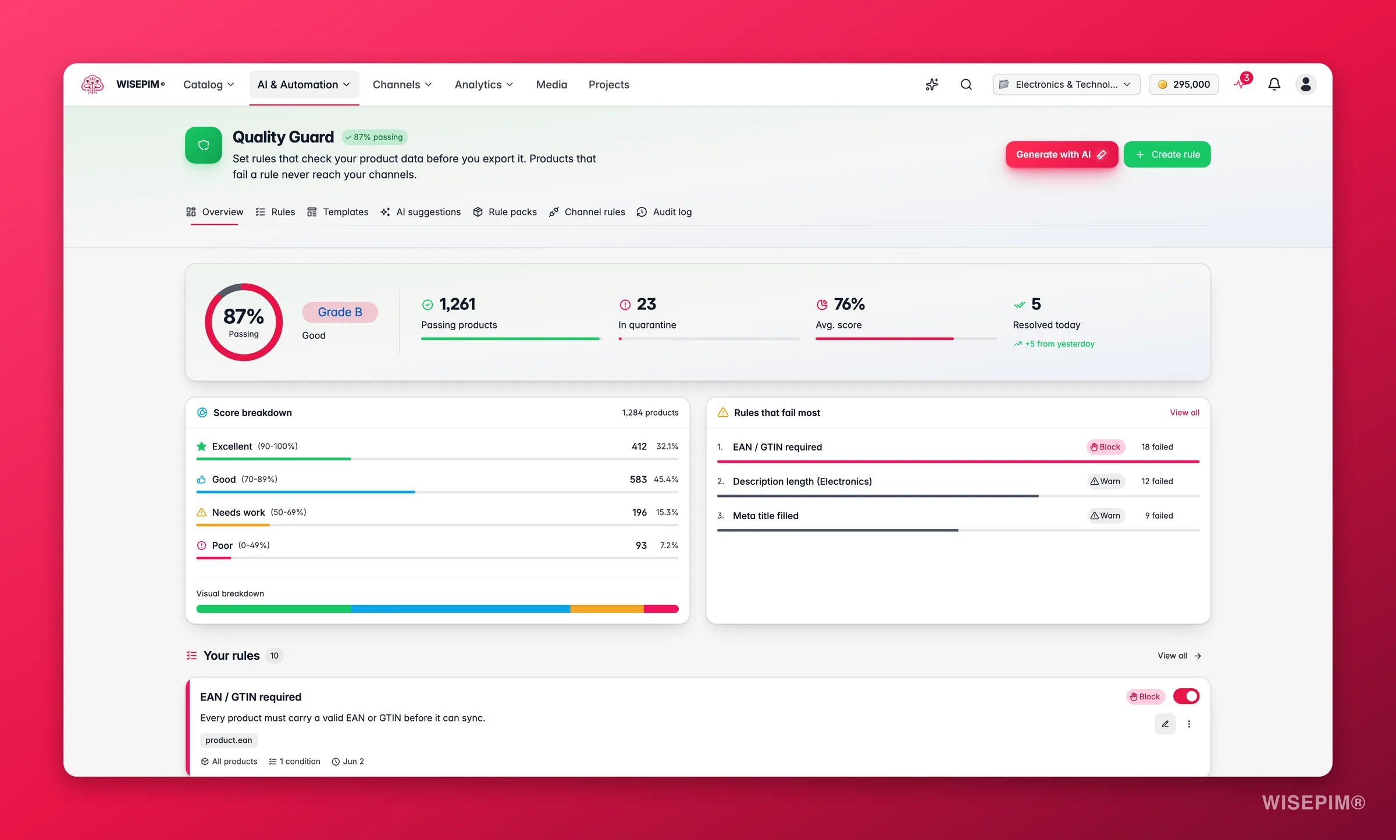Screen dimensions: 1396x840
Task: Click View all next to Your rules
Action: tap(1179, 655)
